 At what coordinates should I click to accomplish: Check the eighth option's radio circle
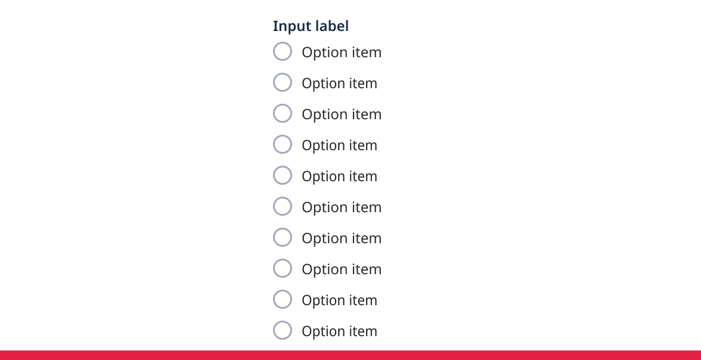(283, 268)
